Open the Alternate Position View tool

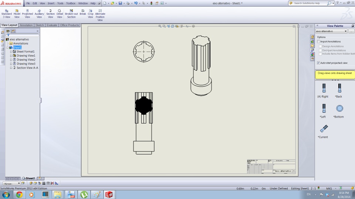tap(100, 15)
